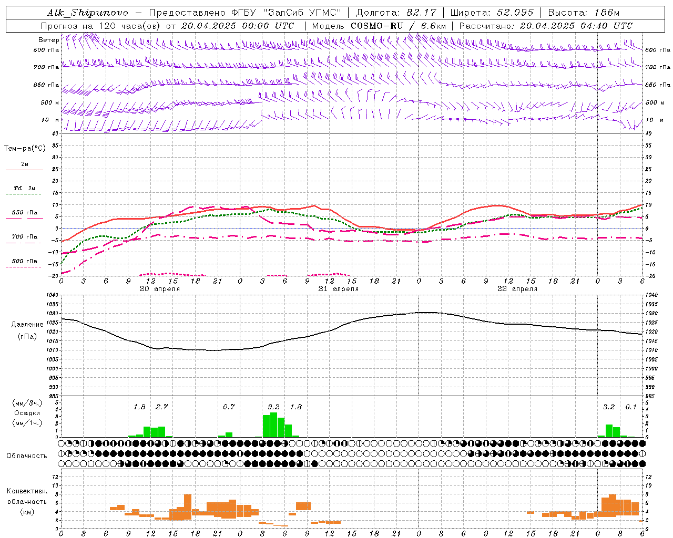673x538 pixels.
Task: Select the date label 21 апреля
Action: pos(338,289)
